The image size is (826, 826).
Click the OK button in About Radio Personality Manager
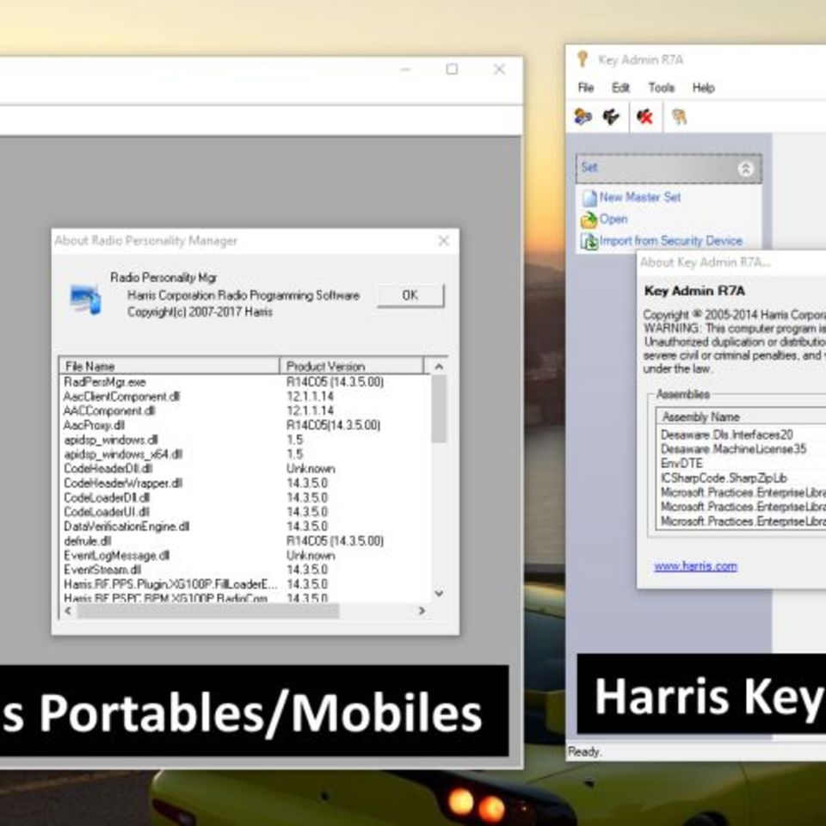(410, 295)
